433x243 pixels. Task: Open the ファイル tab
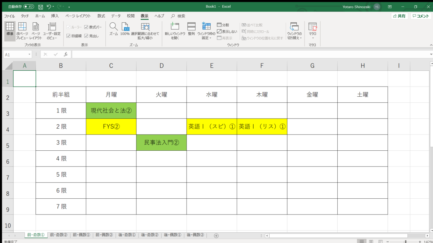click(9, 16)
